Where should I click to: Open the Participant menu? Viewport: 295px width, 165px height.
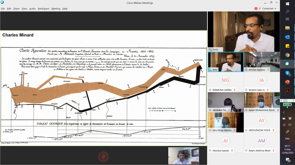[x=44, y=9]
